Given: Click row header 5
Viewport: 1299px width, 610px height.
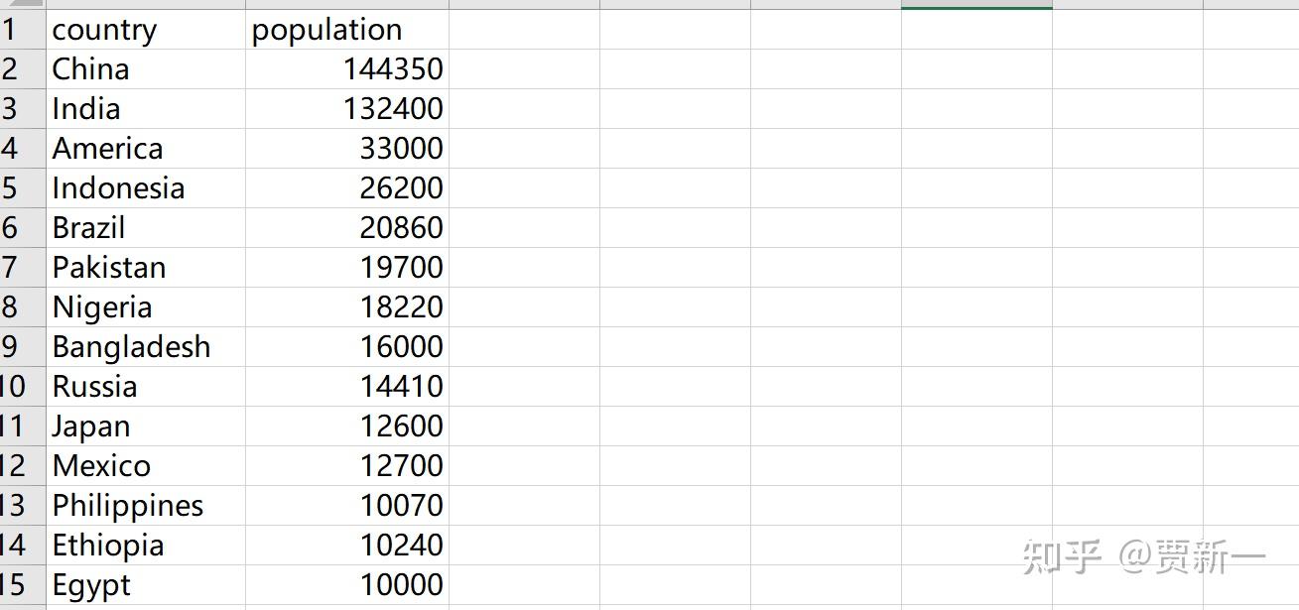Looking at the screenshot, I should coord(12,188).
